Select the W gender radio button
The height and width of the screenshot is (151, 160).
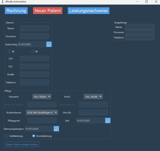[x=9, y=51]
